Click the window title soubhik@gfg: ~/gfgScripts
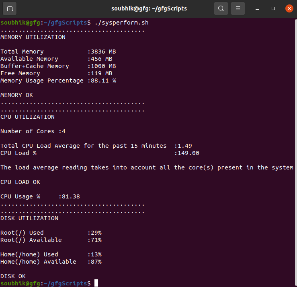The image size is (297, 287). pos(149,8)
